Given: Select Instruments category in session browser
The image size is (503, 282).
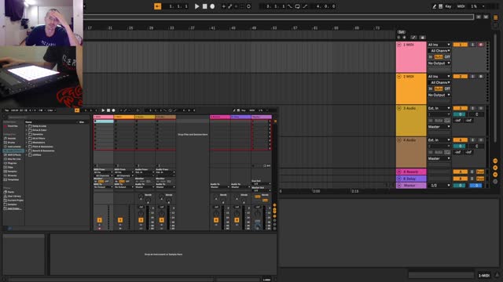Looking at the screenshot, I should coord(14,146).
